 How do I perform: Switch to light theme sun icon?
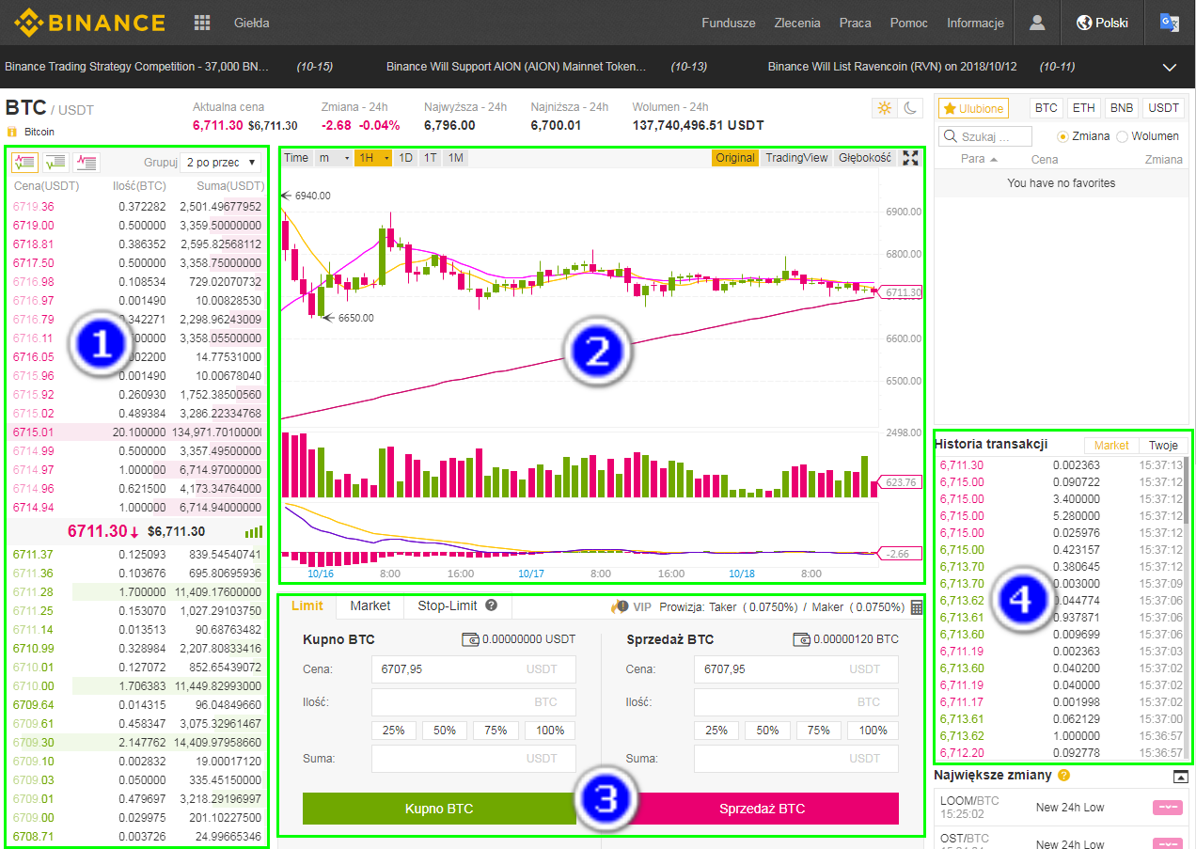point(884,108)
